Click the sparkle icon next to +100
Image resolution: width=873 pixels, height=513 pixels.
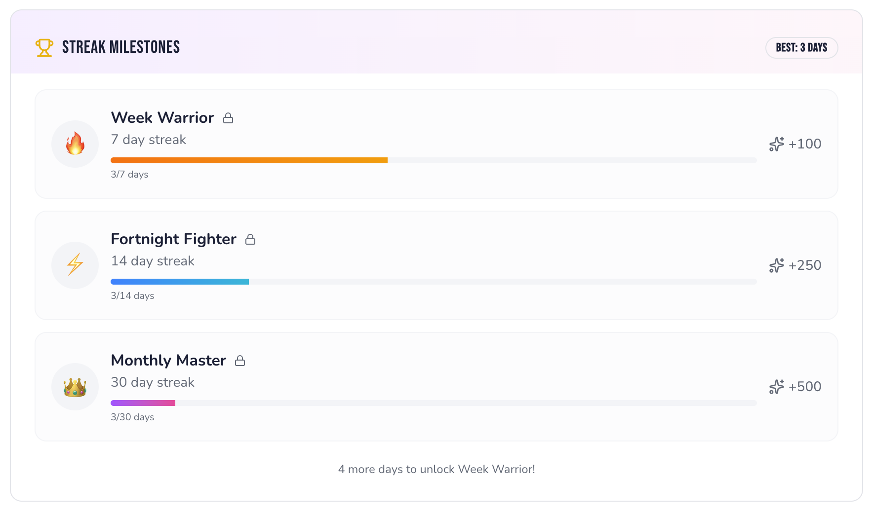(776, 144)
